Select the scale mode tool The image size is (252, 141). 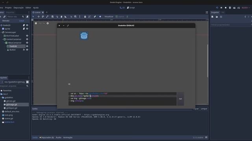coord(47,16)
